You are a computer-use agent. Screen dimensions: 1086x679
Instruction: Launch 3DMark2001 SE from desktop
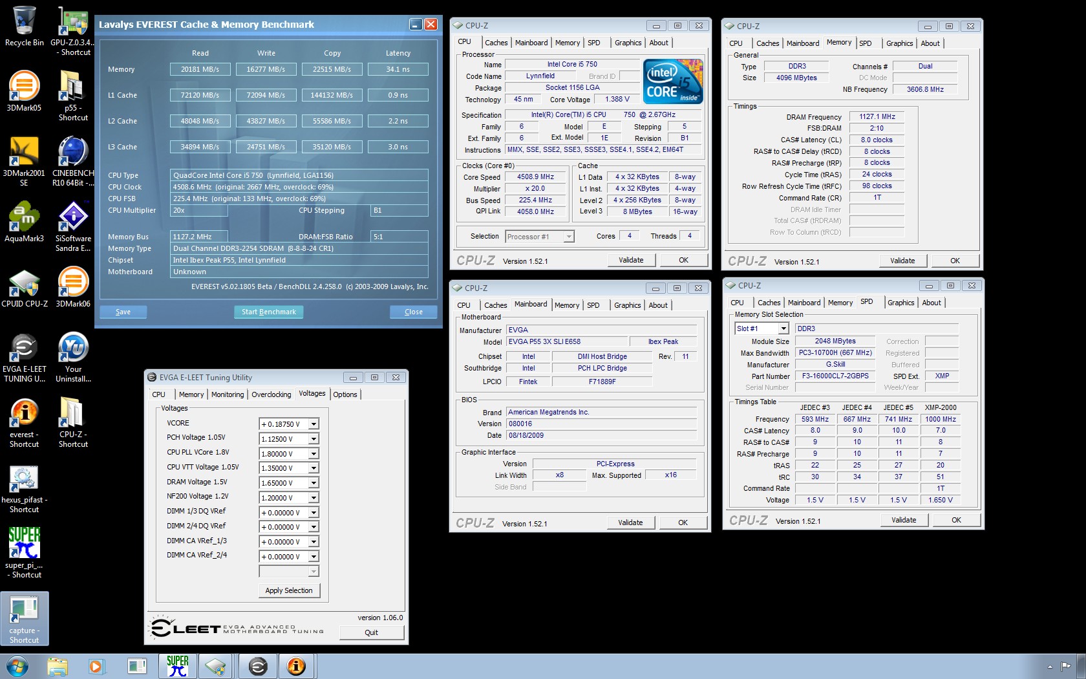25,161
